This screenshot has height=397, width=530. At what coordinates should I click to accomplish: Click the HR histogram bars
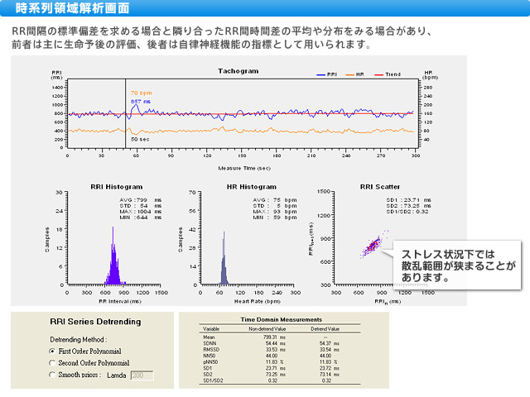[x=224, y=266]
